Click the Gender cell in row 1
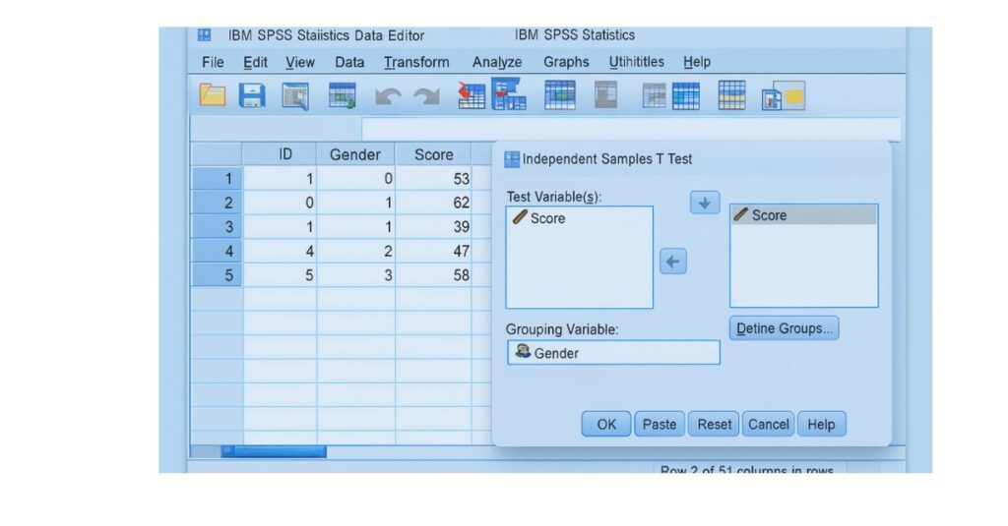 coord(355,179)
